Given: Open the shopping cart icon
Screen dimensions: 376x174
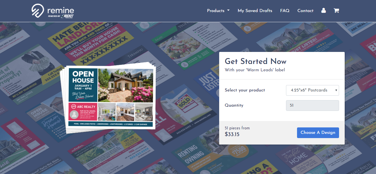Looking at the screenshot, I should [x=336, y=10].
